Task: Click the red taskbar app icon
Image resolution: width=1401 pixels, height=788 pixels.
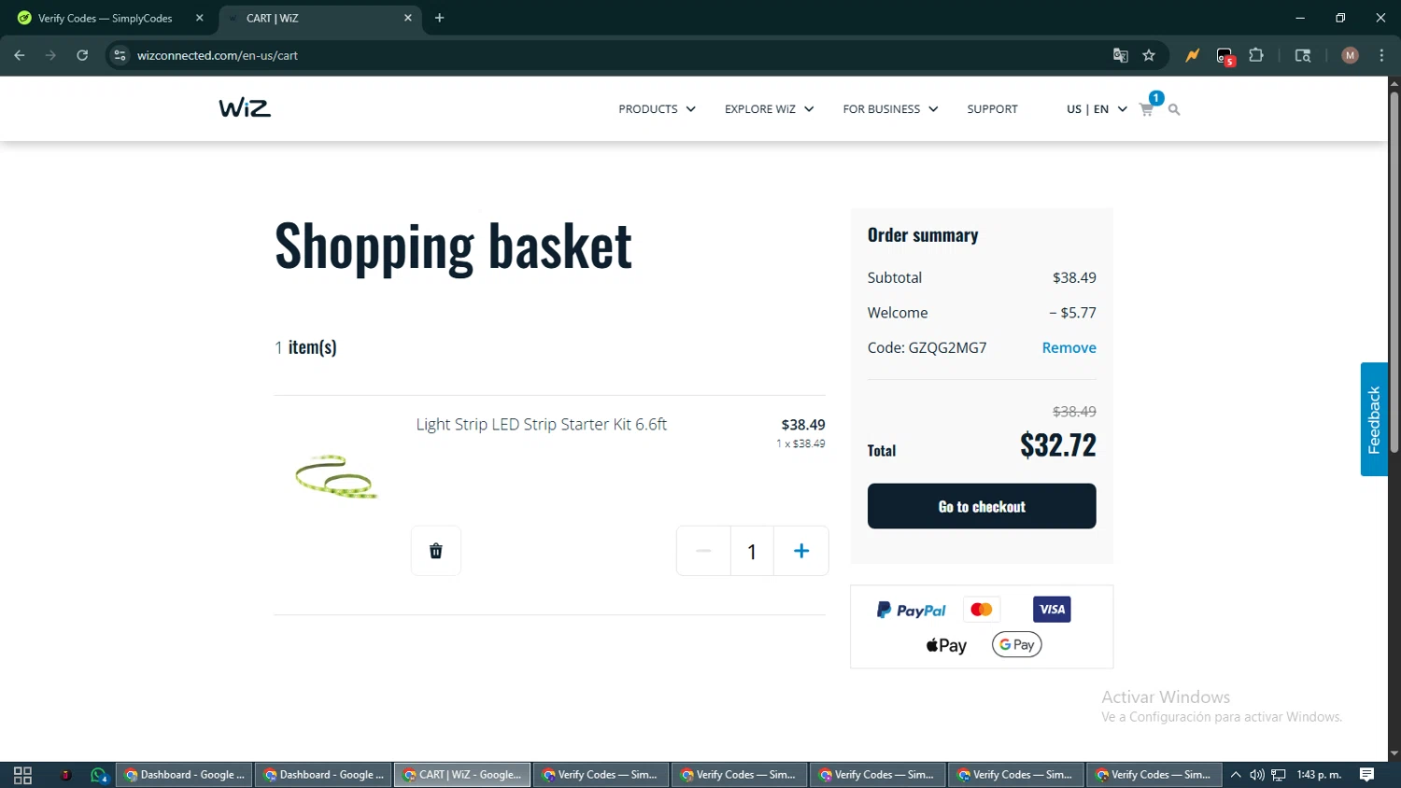Action: [x=65, y=775]
